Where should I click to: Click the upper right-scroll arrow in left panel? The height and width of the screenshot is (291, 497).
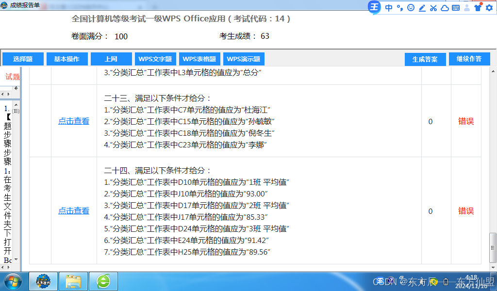(8, 94)
